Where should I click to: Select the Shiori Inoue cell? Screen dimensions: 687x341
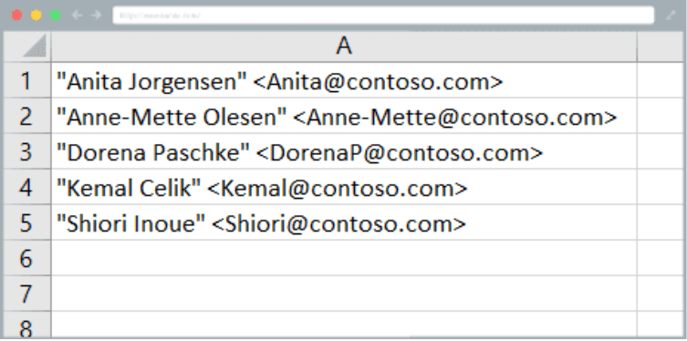tap(344, 222)
